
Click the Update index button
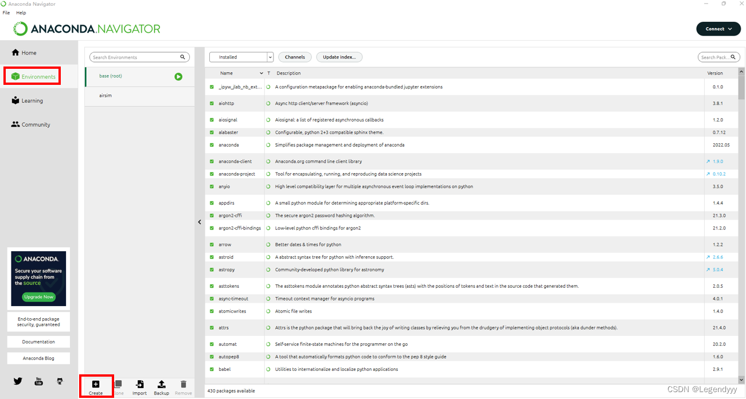[x=339, y=57]
